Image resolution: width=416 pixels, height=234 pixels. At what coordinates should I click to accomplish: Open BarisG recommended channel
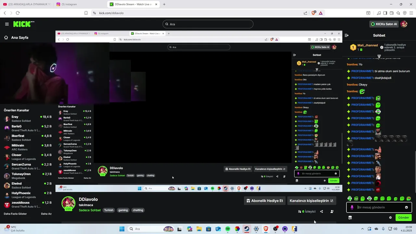tap(28, 128)
